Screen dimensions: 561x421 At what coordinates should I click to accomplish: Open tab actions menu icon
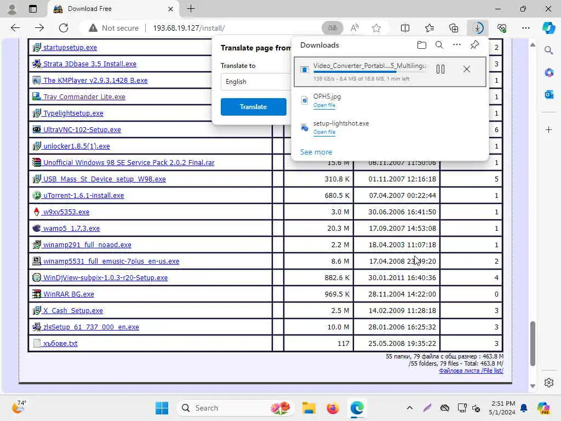pyautogui.click(x=32, y=9)
